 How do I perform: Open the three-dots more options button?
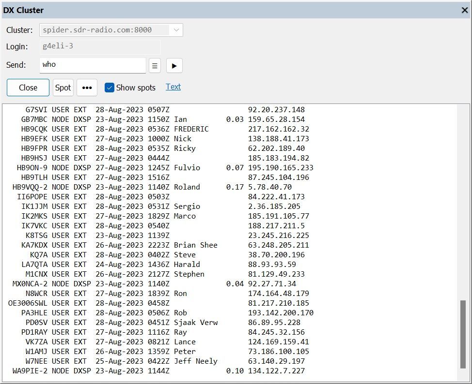point(87,88)
